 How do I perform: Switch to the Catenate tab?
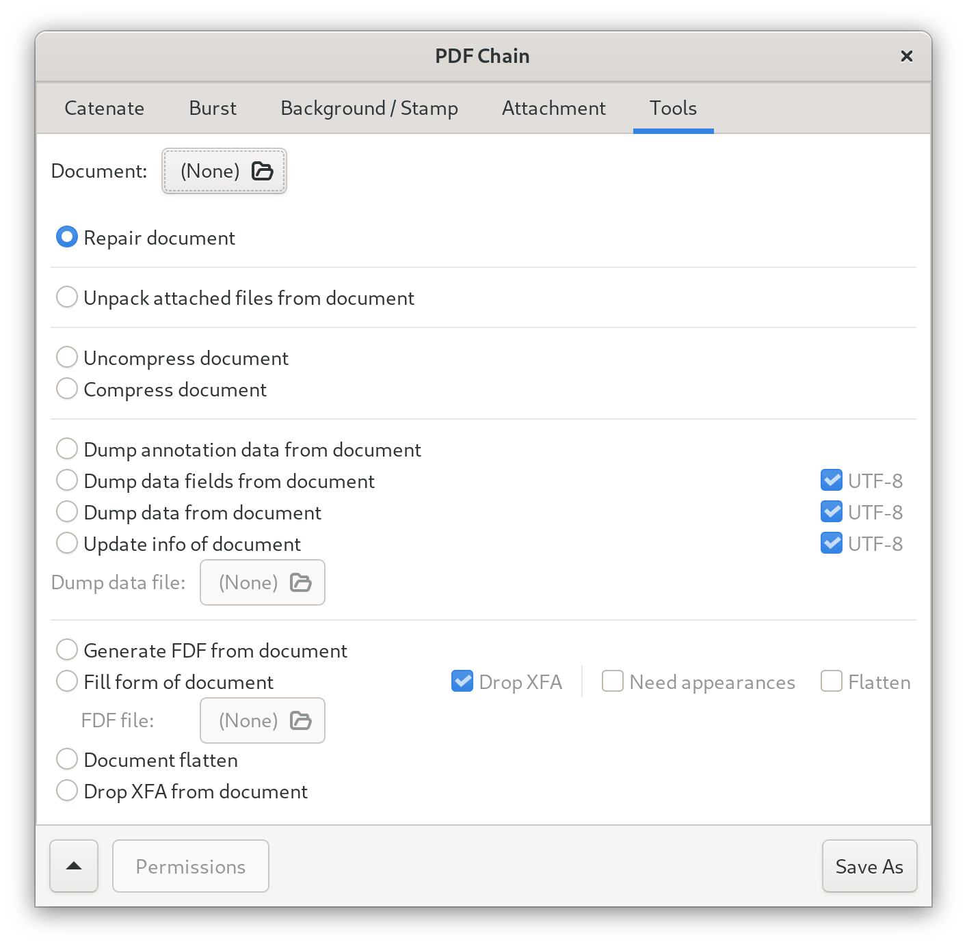(x=105, y=108)
